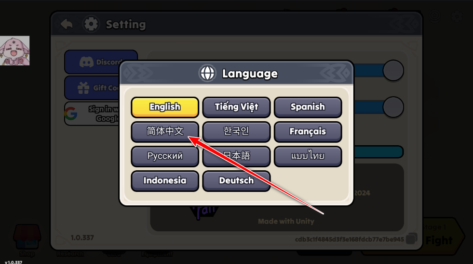Click the globe icon in Language header
Screen dimensions: 473x264
tap(207, 73)
